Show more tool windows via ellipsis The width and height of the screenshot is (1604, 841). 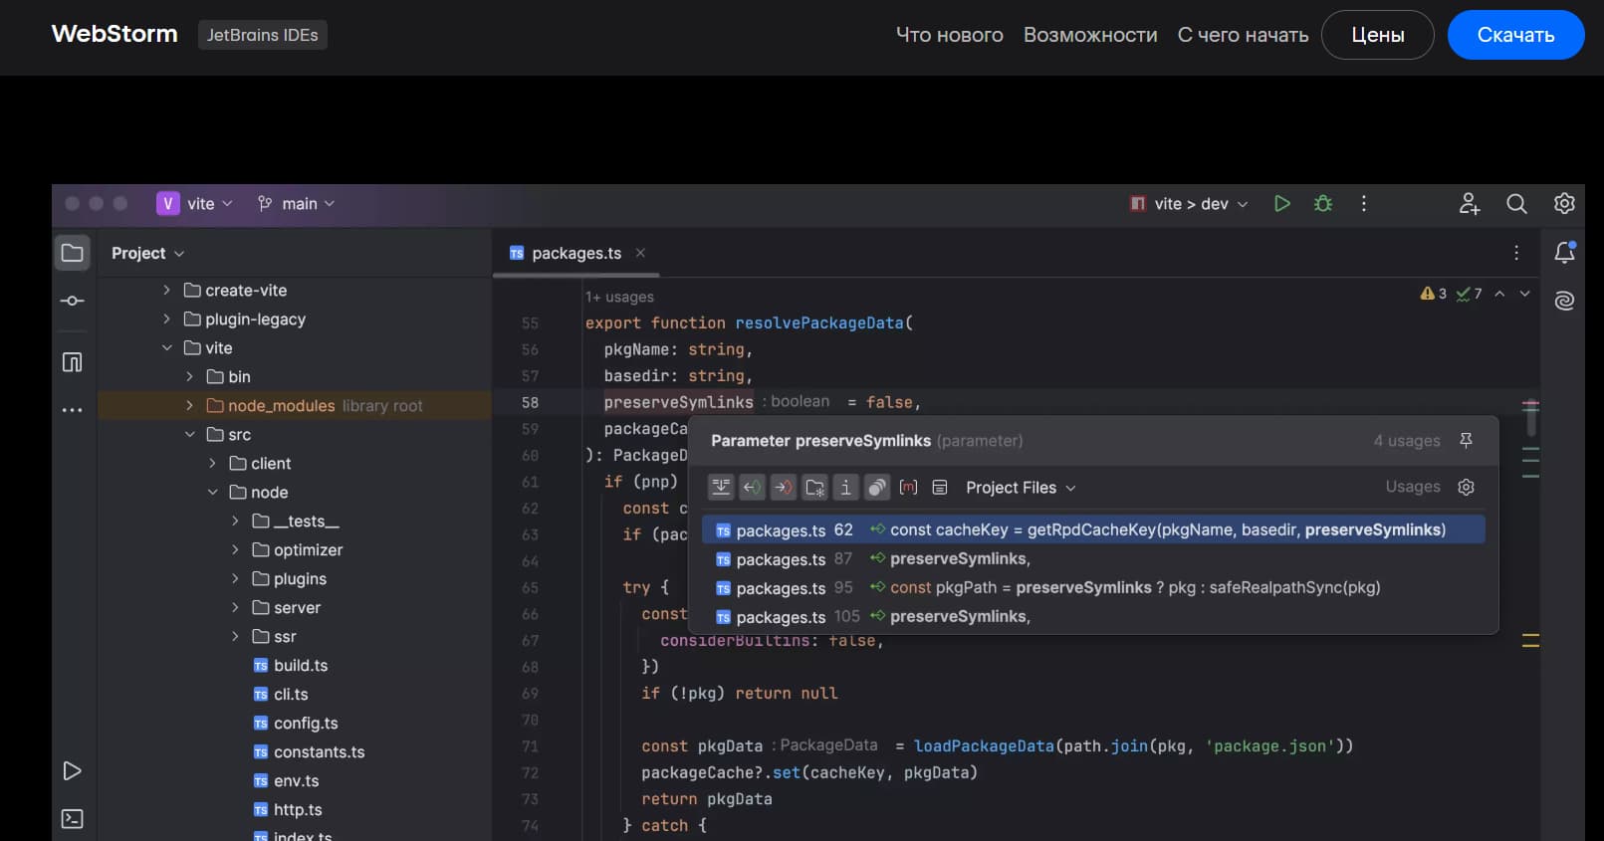pos(72,410)
